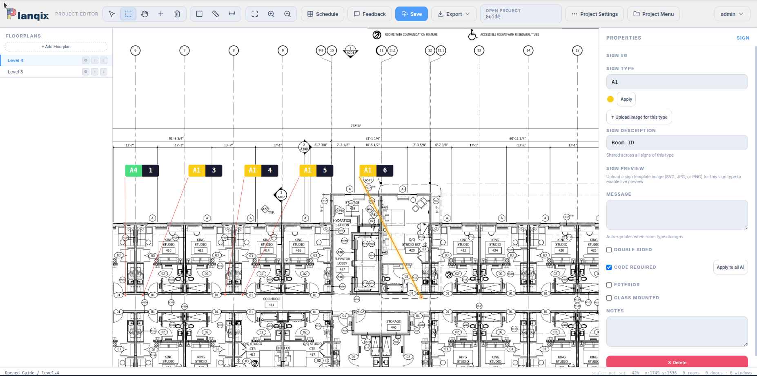Open the Schedule view

323,14
